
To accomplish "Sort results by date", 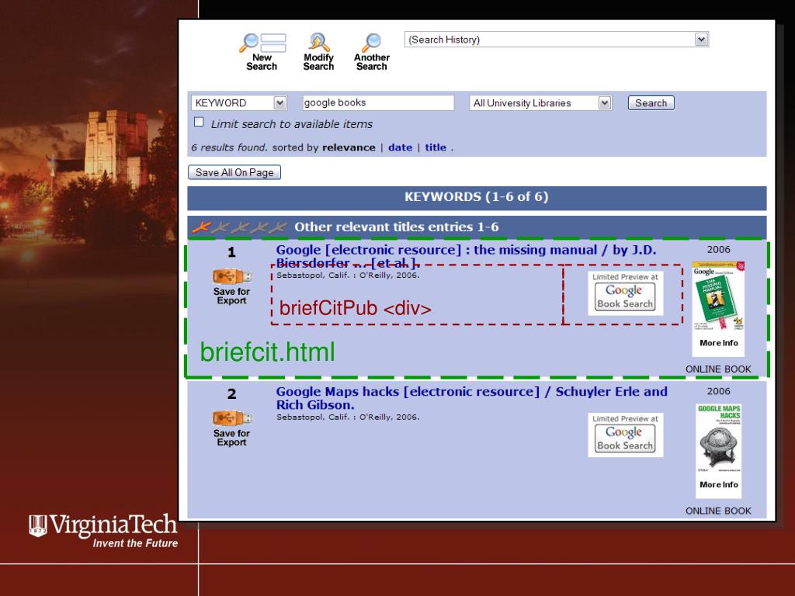I will (400, 147).
